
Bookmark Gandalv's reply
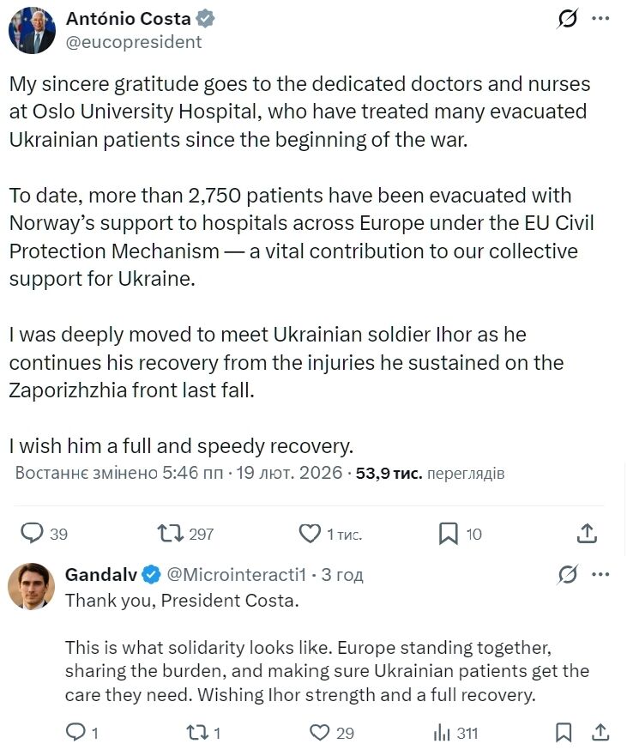(x=564, y=733)
